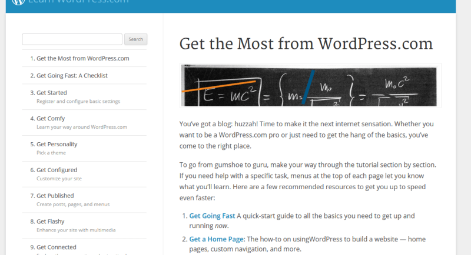Open the Get Comfy lesson

pos(50,118)
